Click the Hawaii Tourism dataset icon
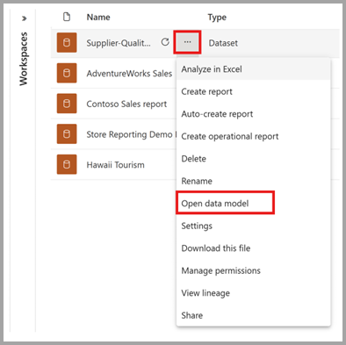Image resolution: width=346 pixels, height=345 pixels. tap(67, 164)
